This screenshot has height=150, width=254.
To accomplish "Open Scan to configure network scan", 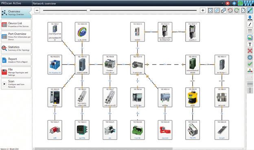I will [x=16, y=84].
